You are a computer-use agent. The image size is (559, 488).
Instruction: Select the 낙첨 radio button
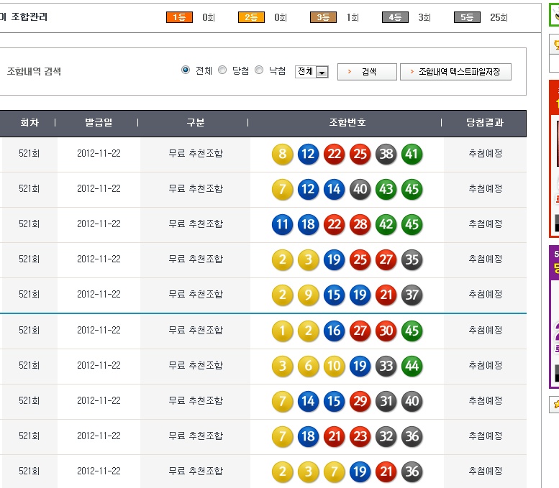pyautogui.click(x=259, y=70)
